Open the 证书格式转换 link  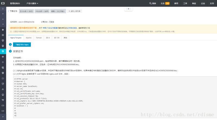click(72, 28)
